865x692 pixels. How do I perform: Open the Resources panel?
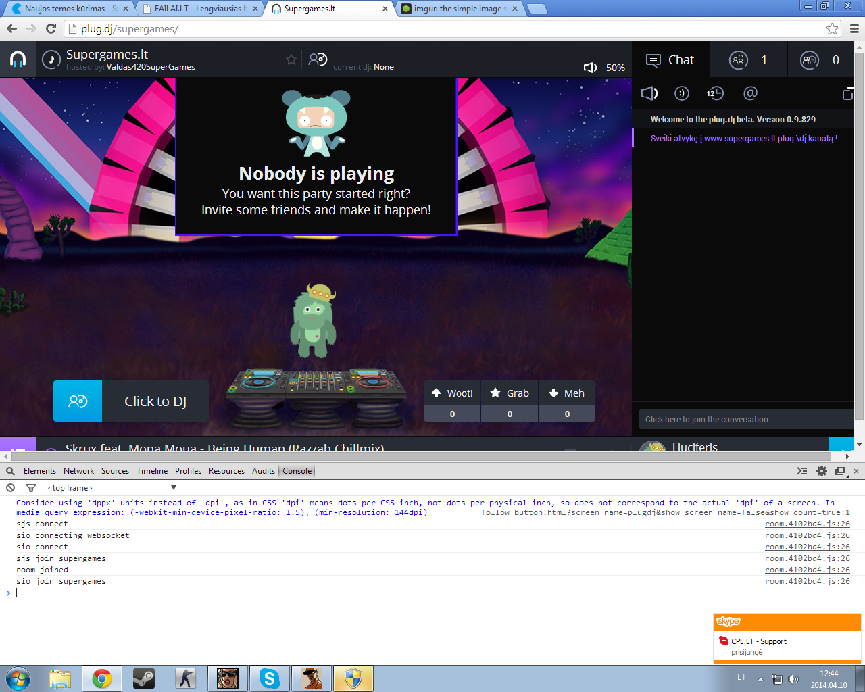226,471
